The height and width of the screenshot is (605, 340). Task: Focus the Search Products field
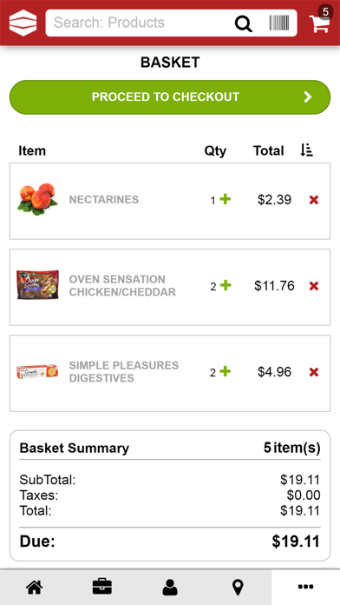click(139, 23)
